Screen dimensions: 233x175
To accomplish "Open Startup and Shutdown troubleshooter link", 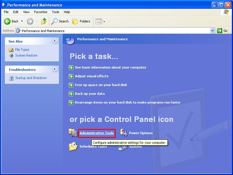I will [31, 78].
